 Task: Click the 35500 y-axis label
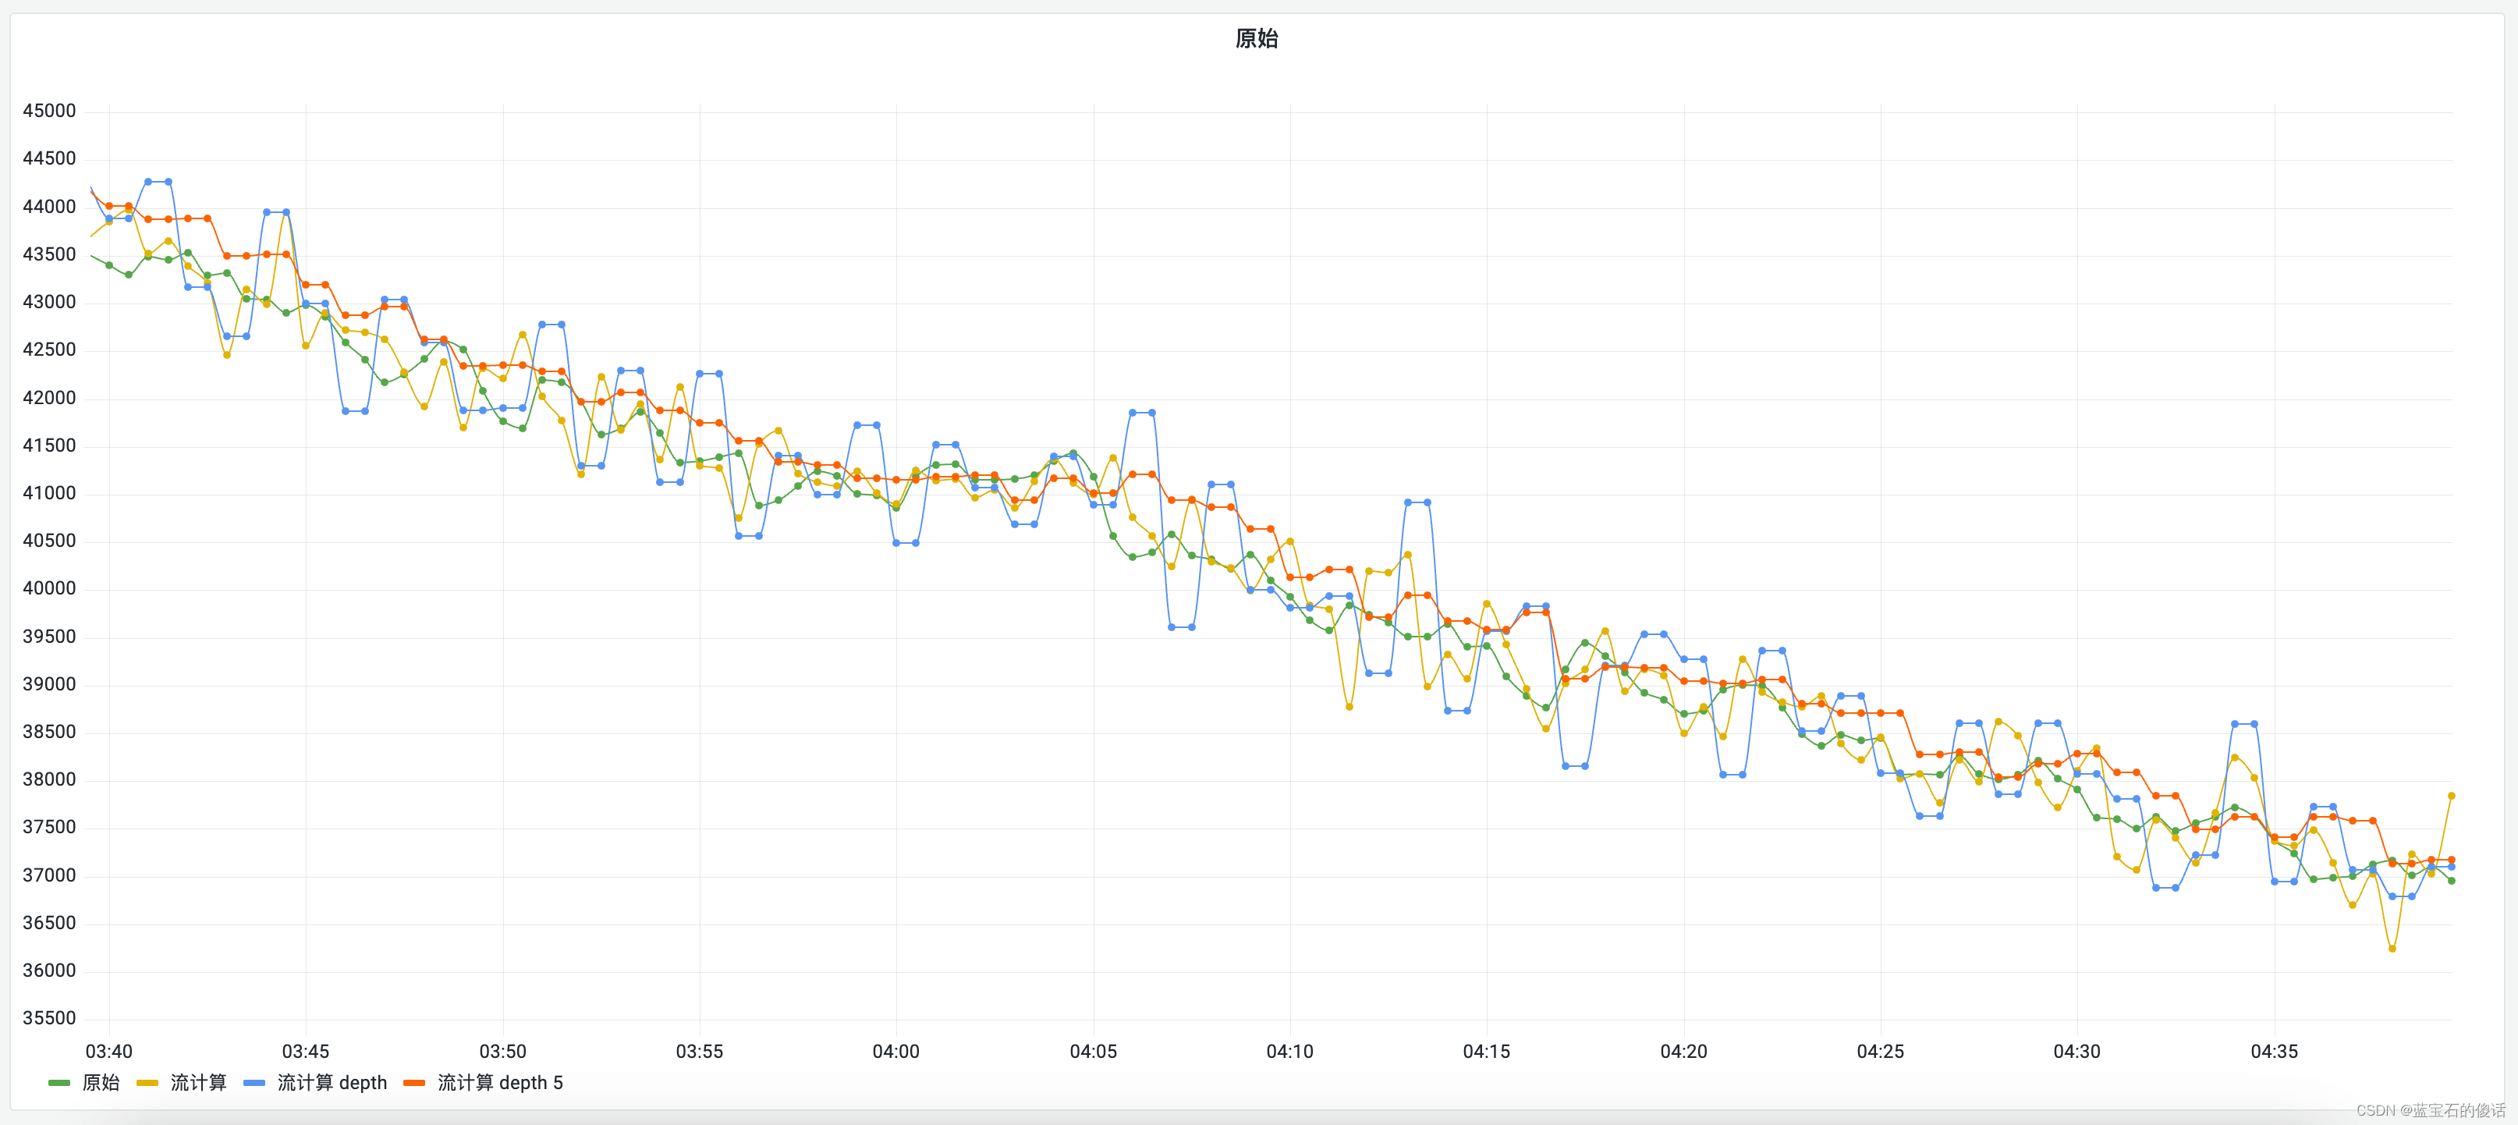coord(49,1018)
